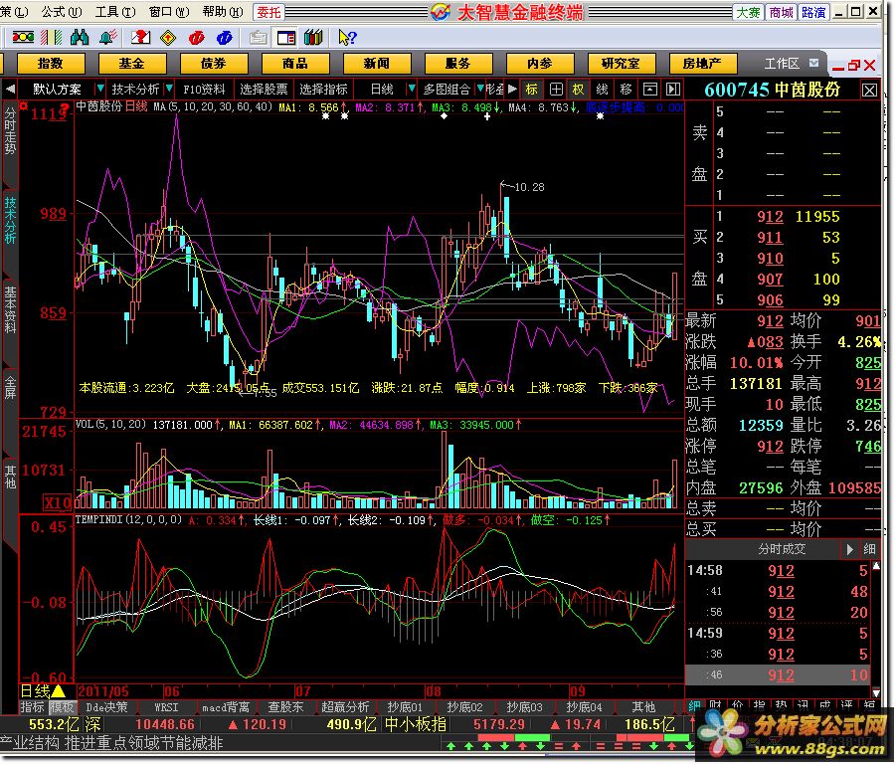Viewport: 896px width, 764px height.
Task: Switch to the WRSI indicator tab
Action: point(166,707)
